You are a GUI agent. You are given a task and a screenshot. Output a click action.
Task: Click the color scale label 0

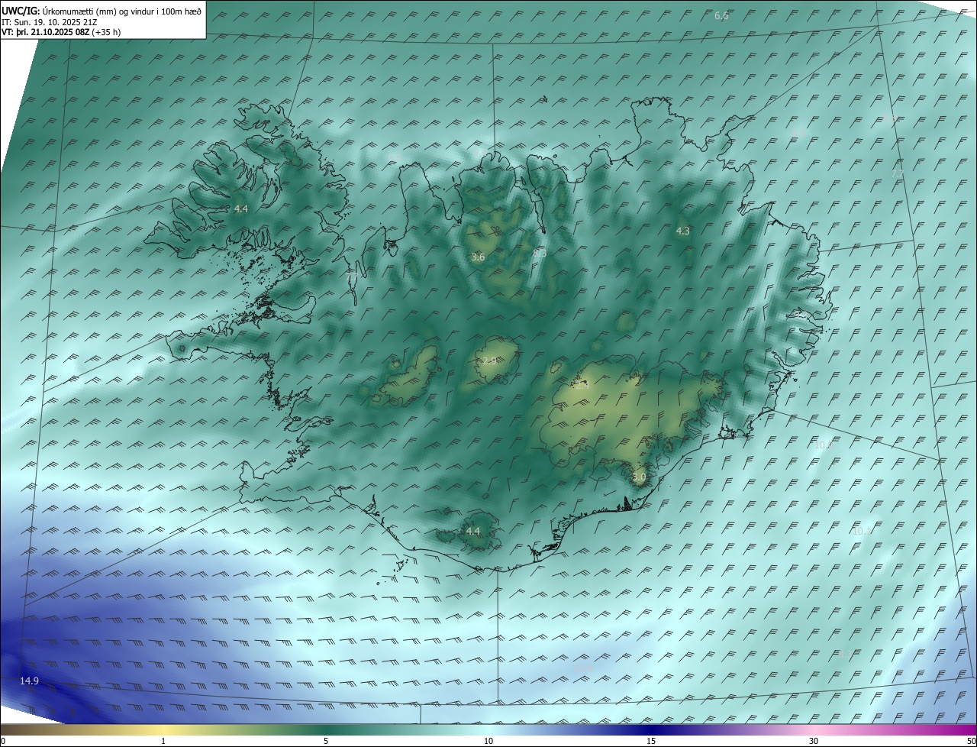(x=3, y=741)
